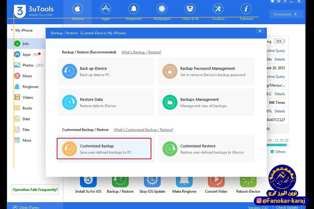314x209 pixels.
Task: Click Check Update in status bar
Action: [x=287, y=207]
